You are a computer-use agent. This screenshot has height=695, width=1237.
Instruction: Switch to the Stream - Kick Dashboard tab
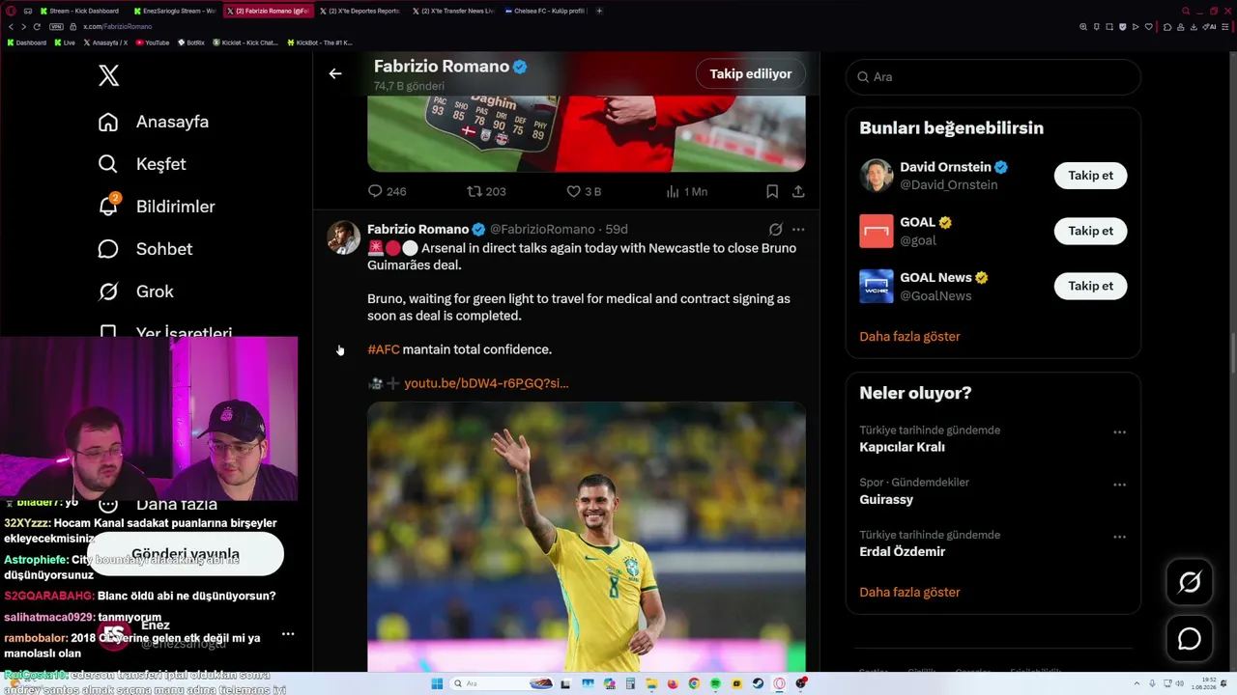79,11
